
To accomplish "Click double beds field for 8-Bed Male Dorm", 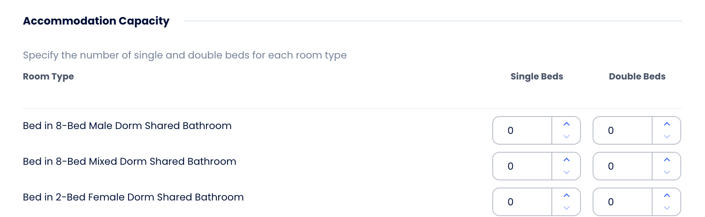I will [623, 130].
